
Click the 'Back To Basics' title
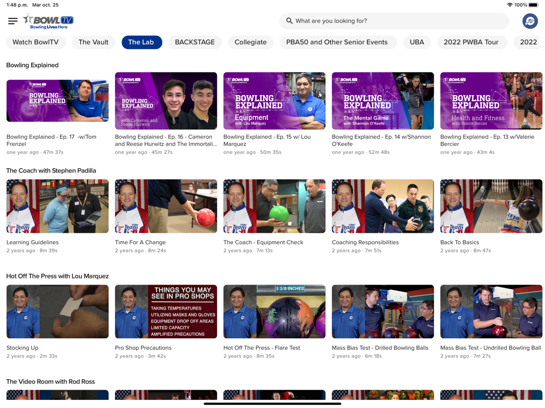[459, 242]
